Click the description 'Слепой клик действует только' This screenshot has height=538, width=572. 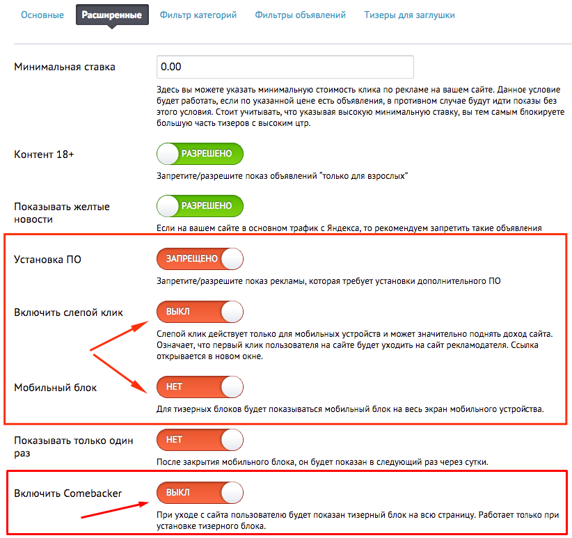[355, 345]
